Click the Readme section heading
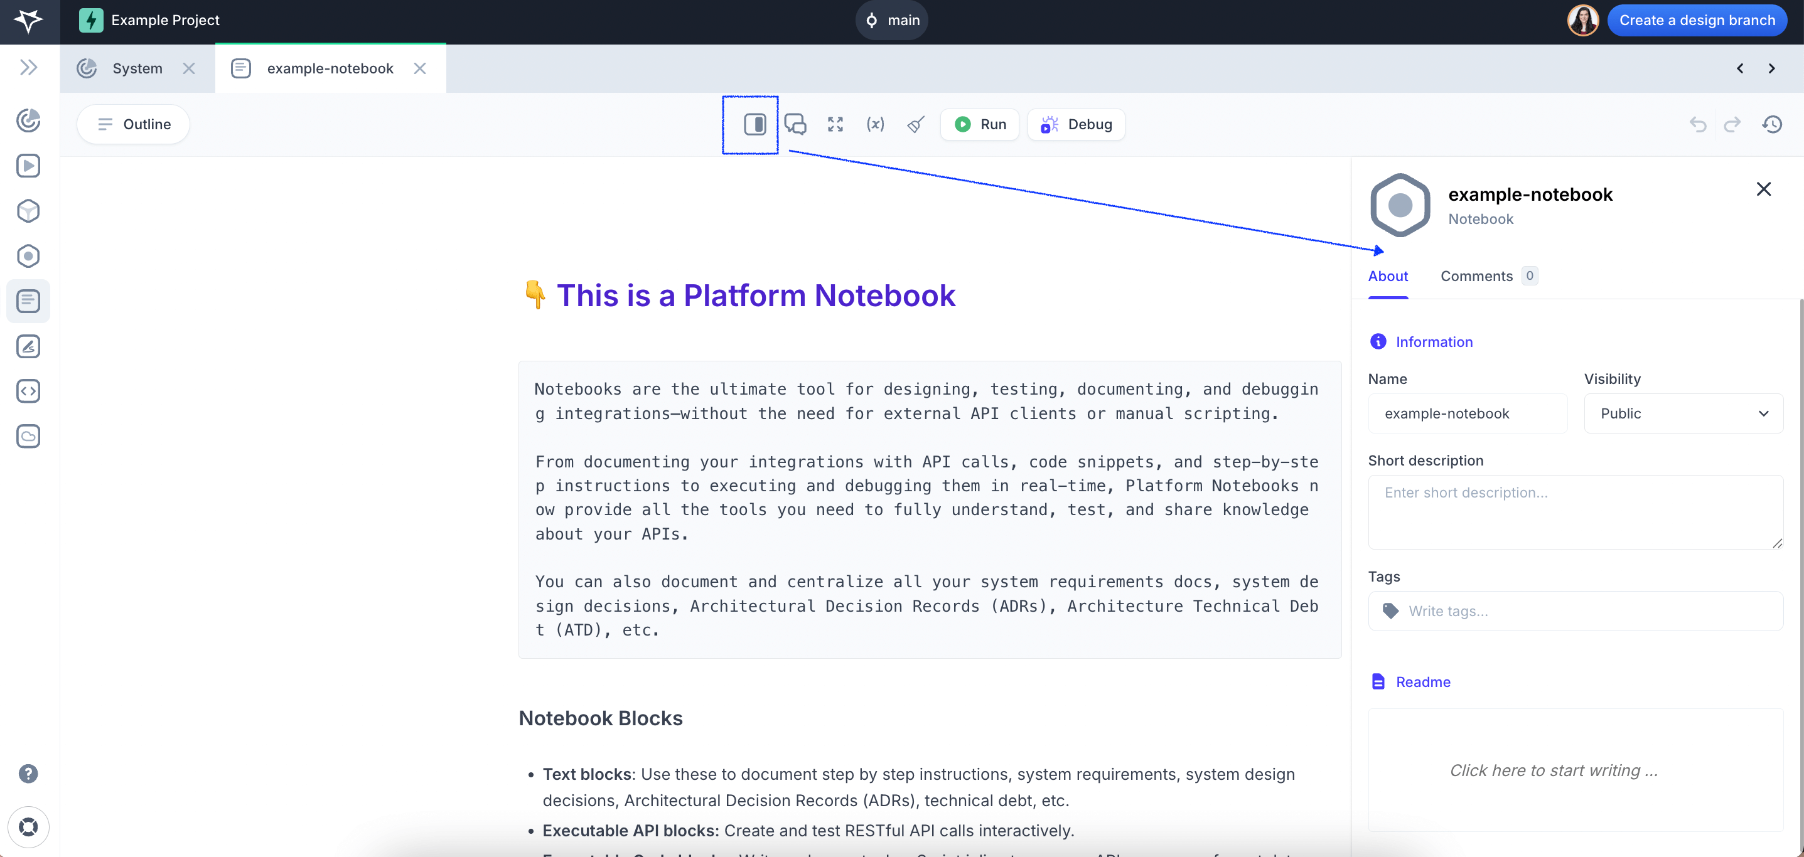The height and width of the screenshot is (857, 1804). tap(1422, 682)
